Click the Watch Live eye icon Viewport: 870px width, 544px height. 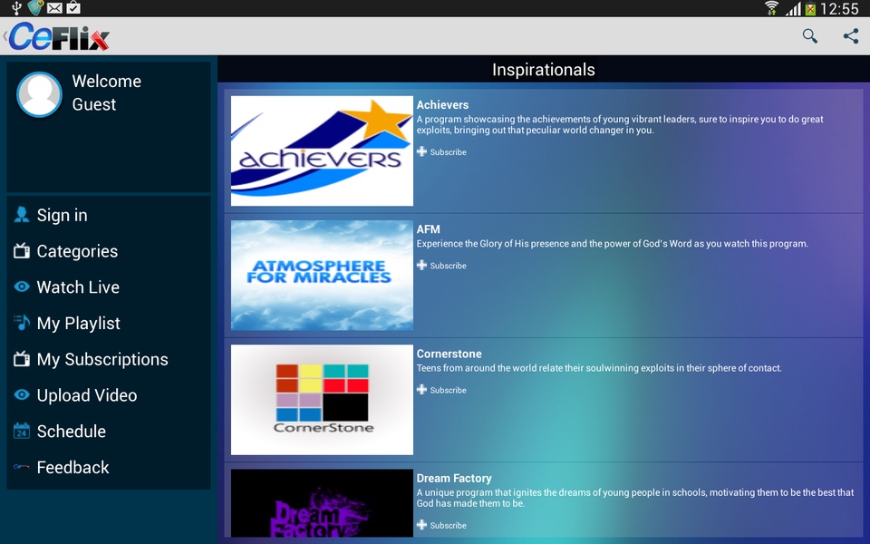[22, 287]
